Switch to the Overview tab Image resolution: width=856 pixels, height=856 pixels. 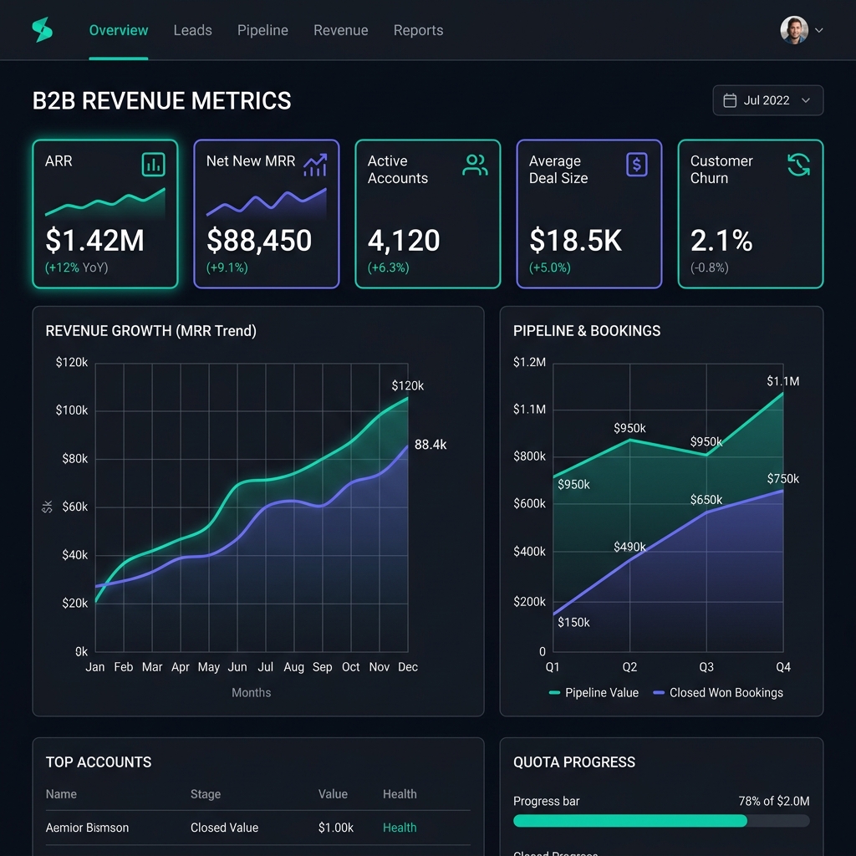(x=119, y=31)
